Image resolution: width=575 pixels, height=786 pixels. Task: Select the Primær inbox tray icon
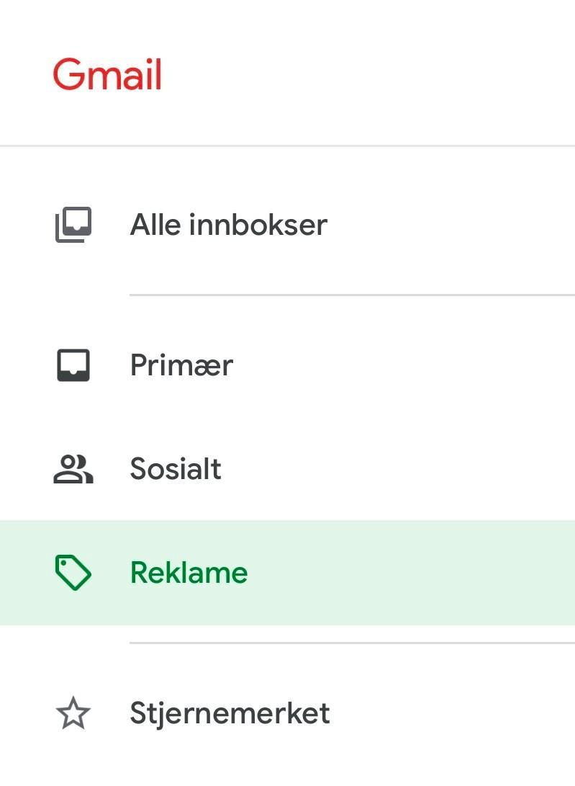73,365
